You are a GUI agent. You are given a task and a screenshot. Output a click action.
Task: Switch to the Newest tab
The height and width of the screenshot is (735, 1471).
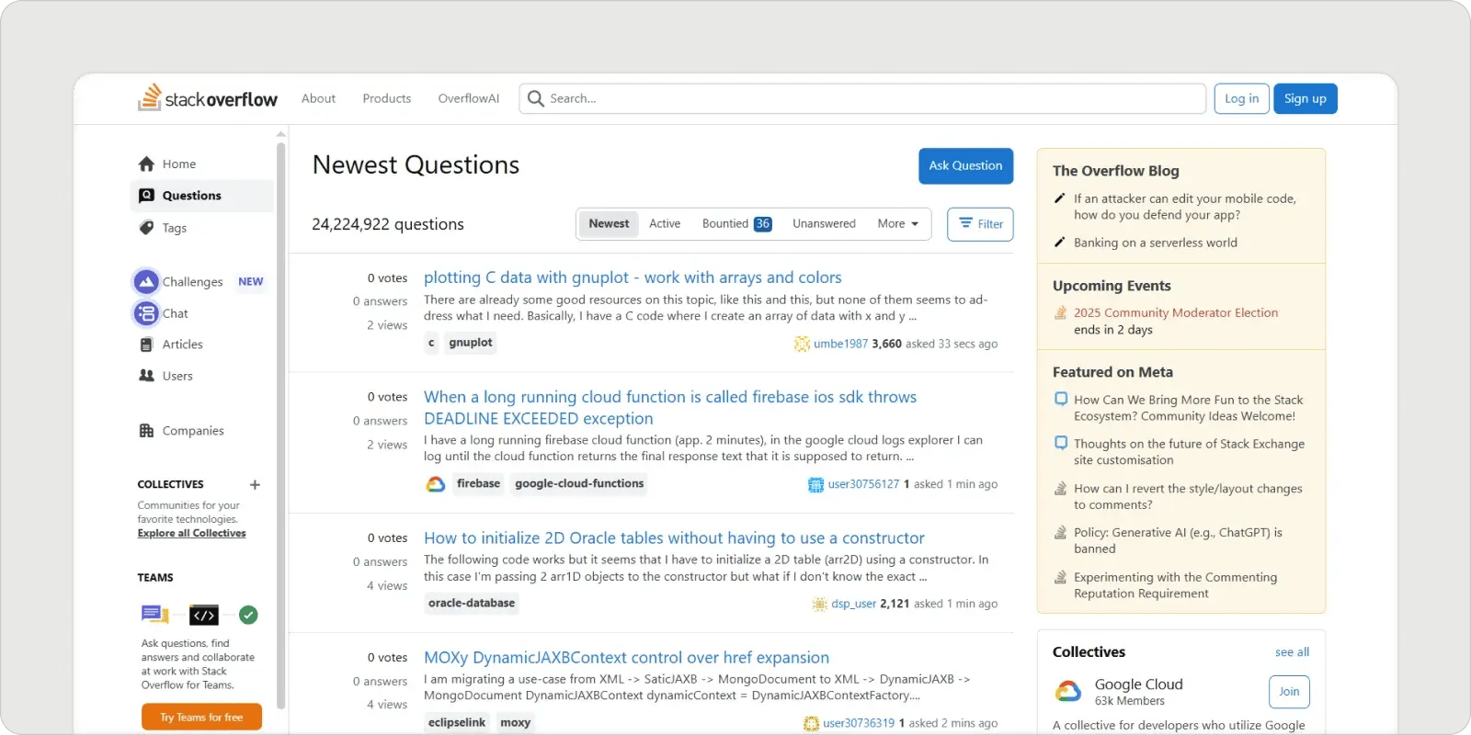point(609,223)
